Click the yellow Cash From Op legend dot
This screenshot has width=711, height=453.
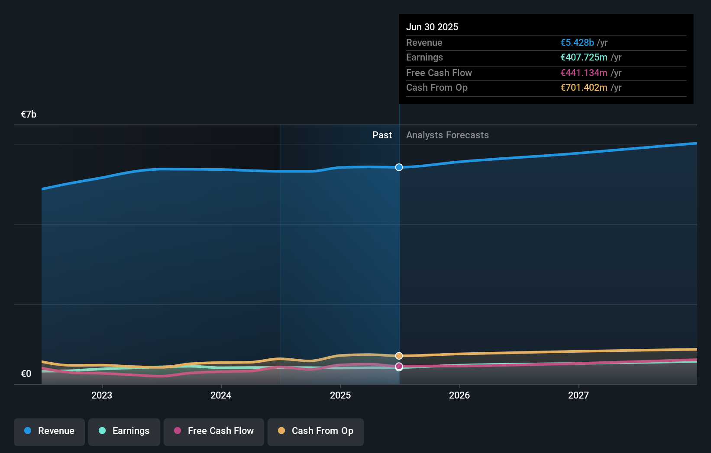pos(282,431)
